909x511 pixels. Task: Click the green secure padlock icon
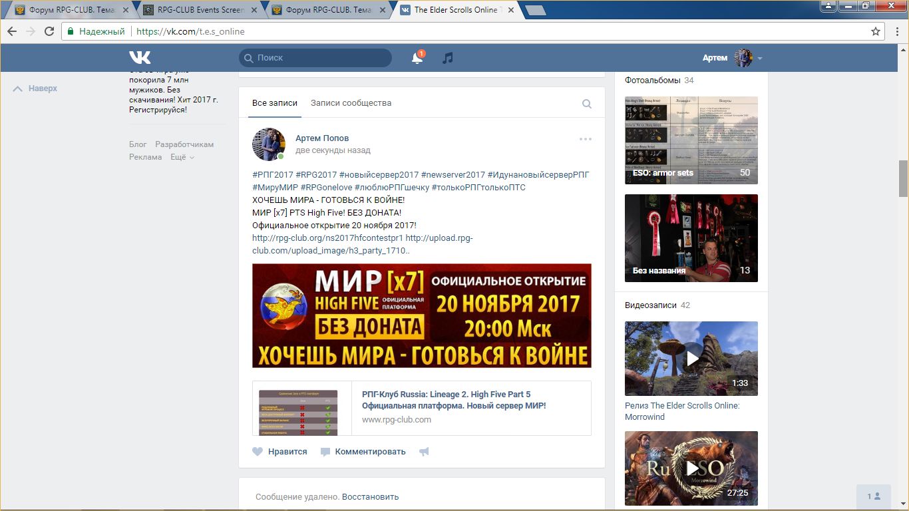click(x=71, y=31)
